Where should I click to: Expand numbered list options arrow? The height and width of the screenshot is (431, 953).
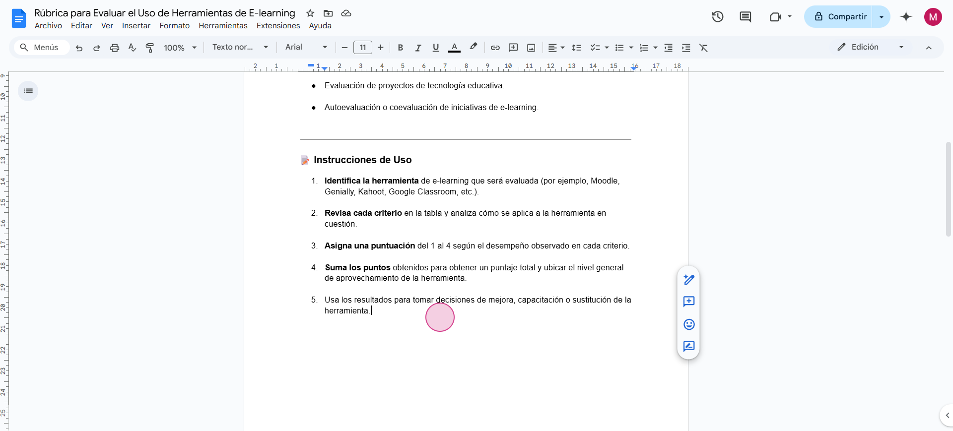[x=655, y=48]
